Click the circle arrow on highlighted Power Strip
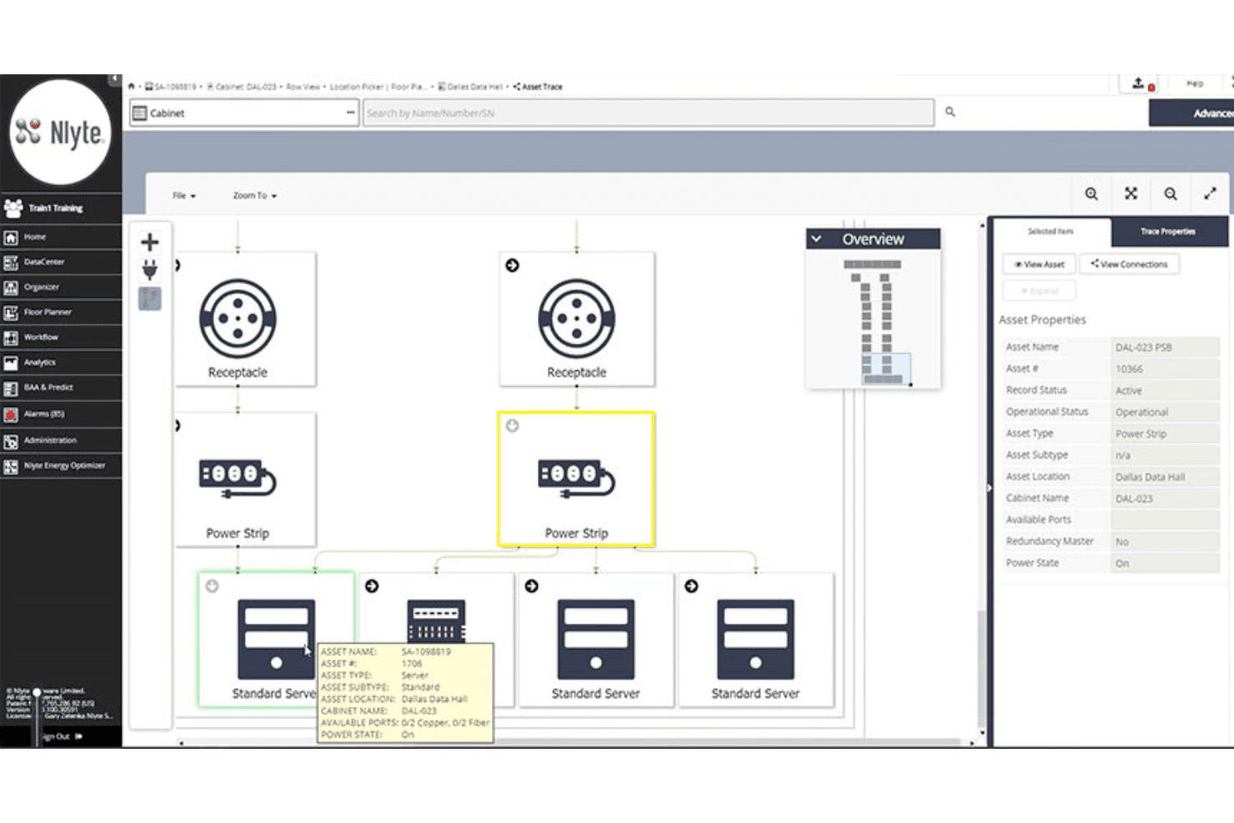 512,426
